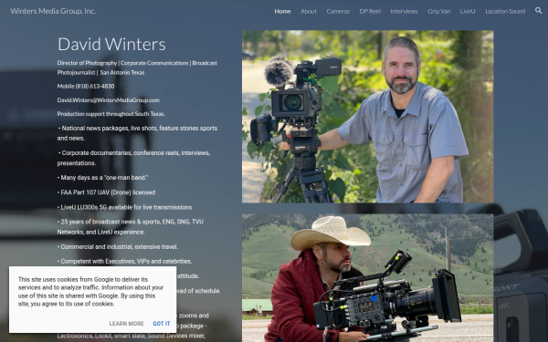Click the Mobile (818) 613-4830 phone number
Viewport: 548px width, 342px height.
tap(86, 87)
